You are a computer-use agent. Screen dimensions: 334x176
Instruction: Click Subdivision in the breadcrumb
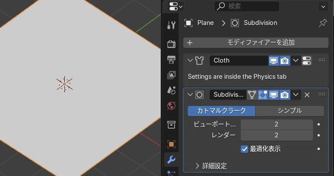260,23
